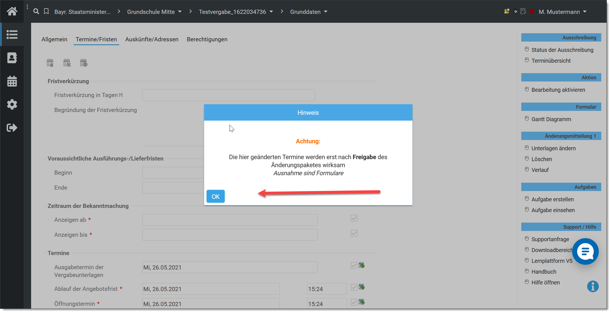Viewport: 611px width, 313px height.
Task: Click the Ablauf der Angebotsfrist time field 15:24
Action: tap(327, 289)
